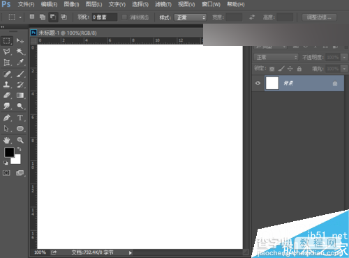
Task: Open the Help (帮助) menu
Action: point(236,4)
